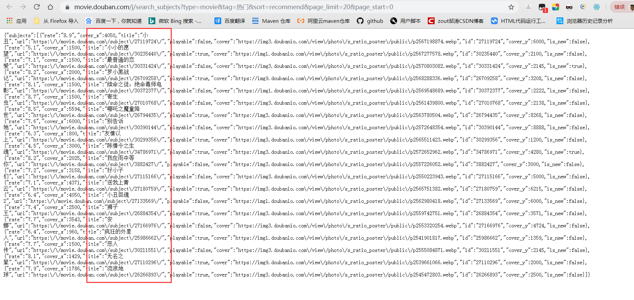
Task: Open the HTML代码运行工具 bookmark
Action: point(518,21)
